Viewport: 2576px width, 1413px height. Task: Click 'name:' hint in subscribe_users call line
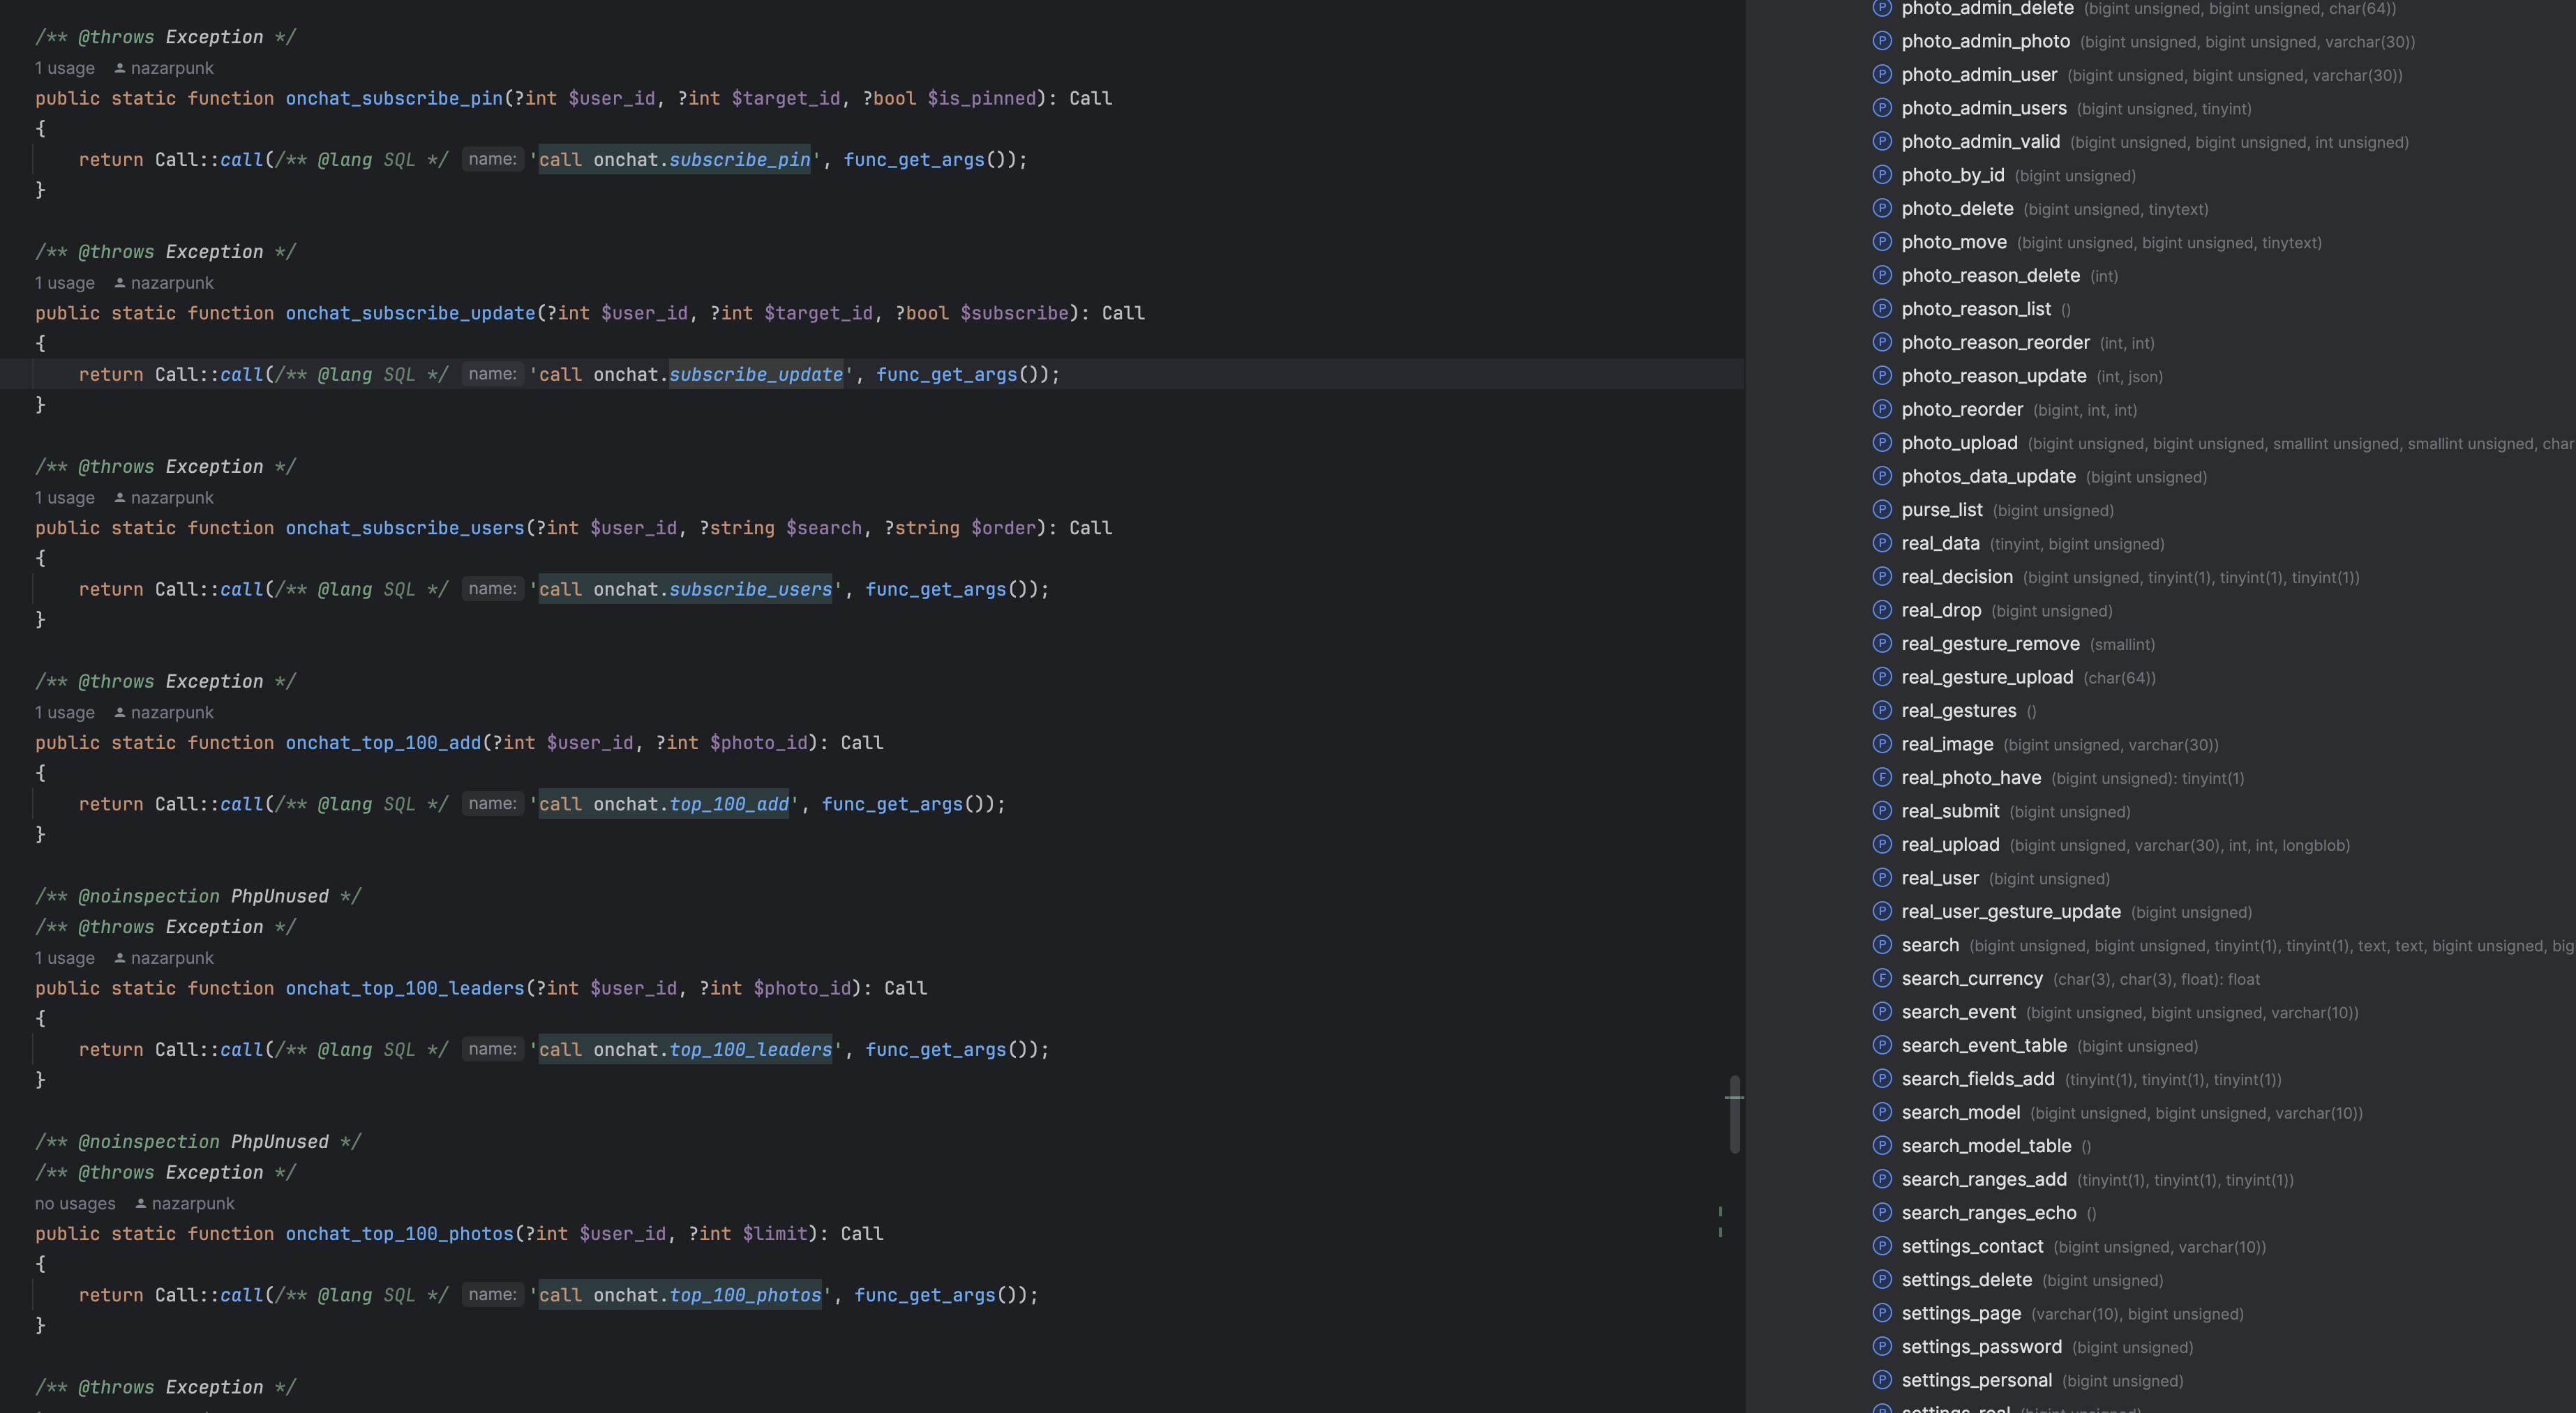[492, 589]
